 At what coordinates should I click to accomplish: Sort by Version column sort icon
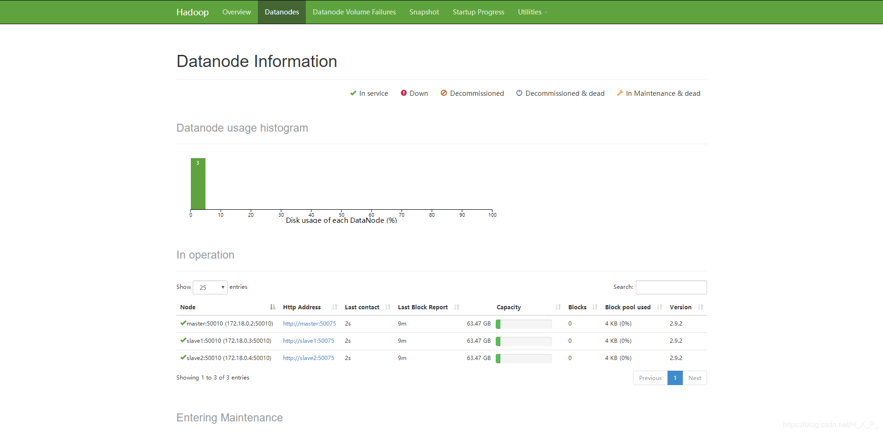tap(701, 307)
